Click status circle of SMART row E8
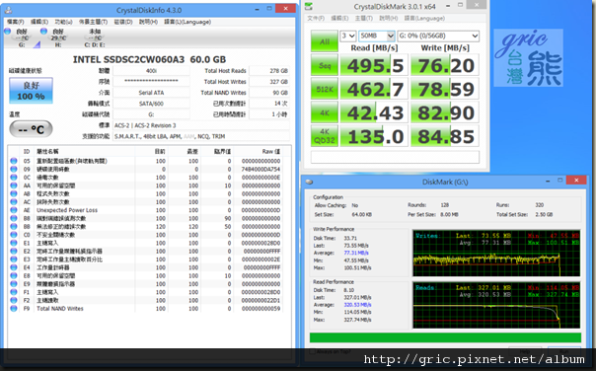The height and width of the screenshot is (371, 596). (14, 275)
